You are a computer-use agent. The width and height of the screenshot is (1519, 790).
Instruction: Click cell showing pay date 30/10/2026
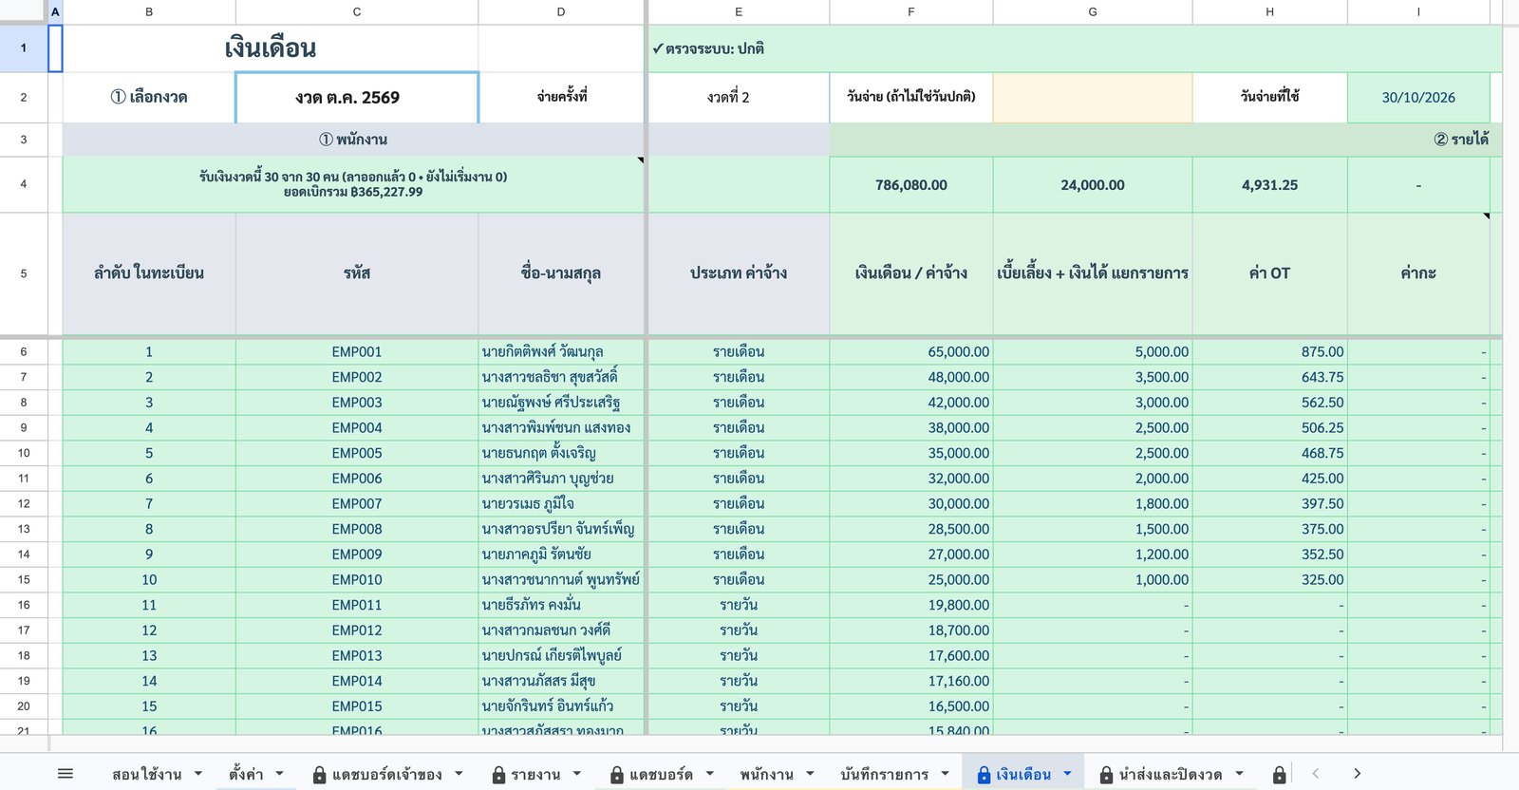coord(1418,98)
